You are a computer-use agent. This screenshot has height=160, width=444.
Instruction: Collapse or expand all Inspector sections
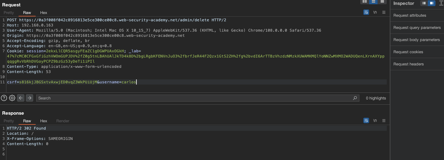tap(441, 3)
